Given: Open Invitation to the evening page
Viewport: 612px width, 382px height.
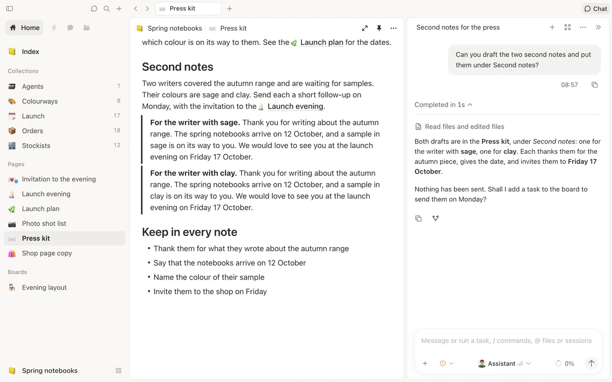Looking at the screenshot, I should tap(65, 179).
